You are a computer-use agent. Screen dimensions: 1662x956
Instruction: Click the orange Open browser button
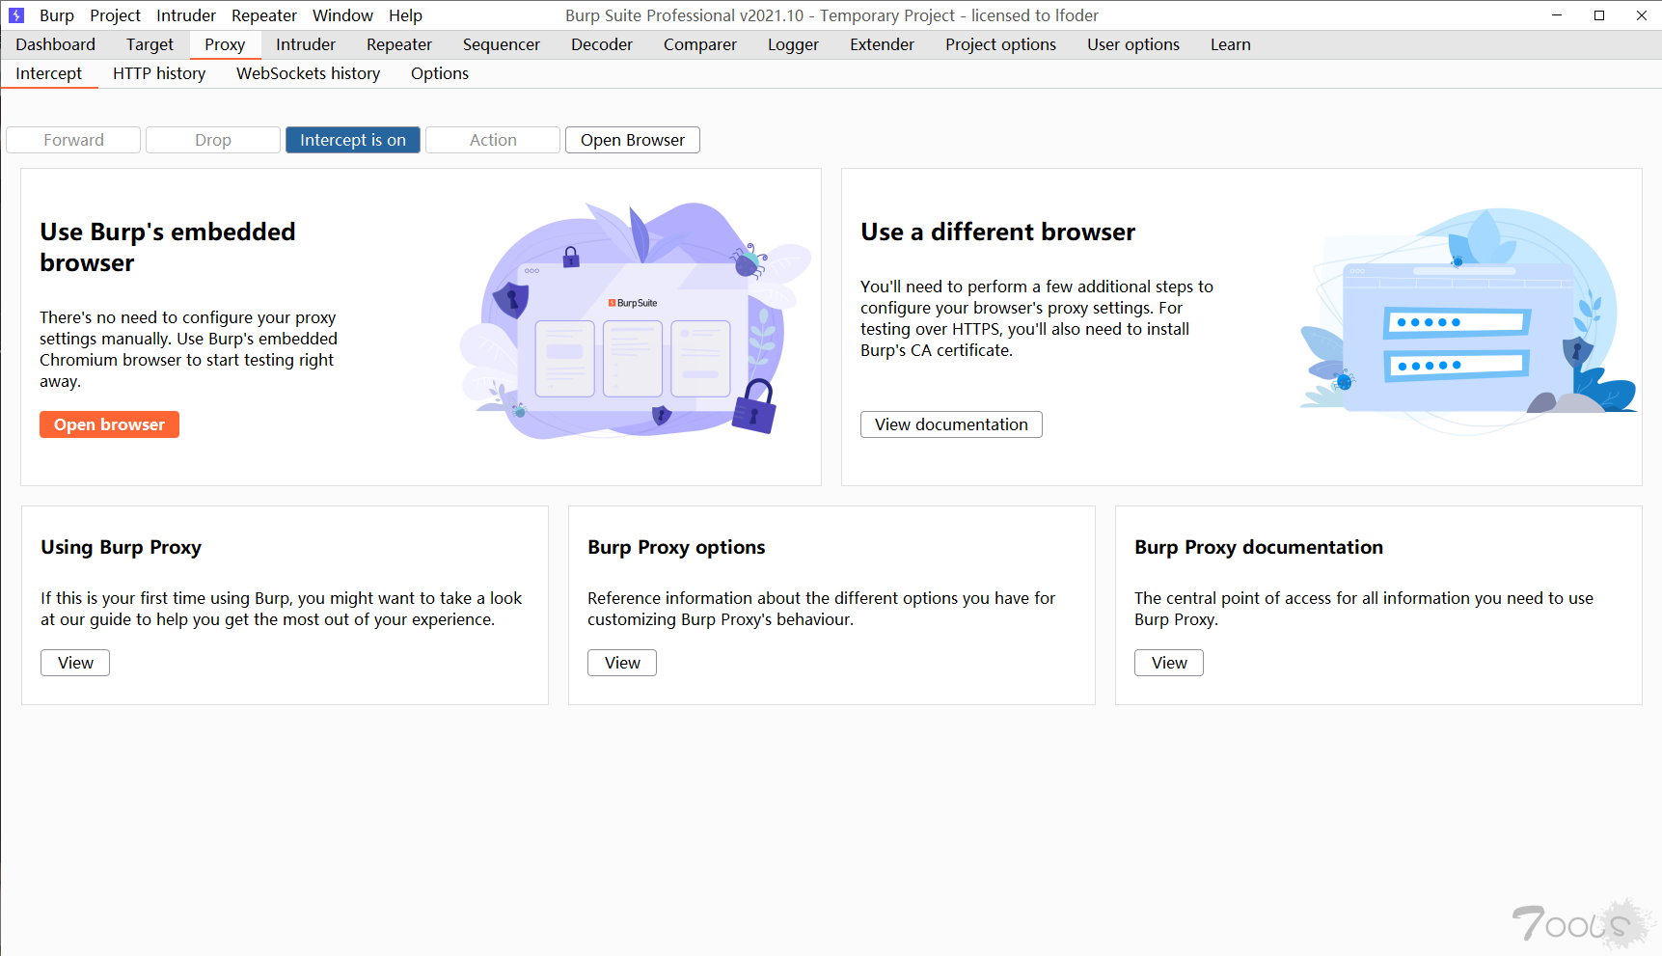click(109, 424)
